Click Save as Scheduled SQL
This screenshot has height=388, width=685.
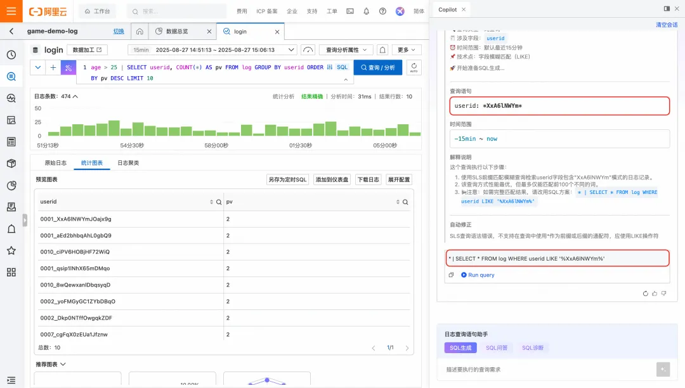pos(287,179)
